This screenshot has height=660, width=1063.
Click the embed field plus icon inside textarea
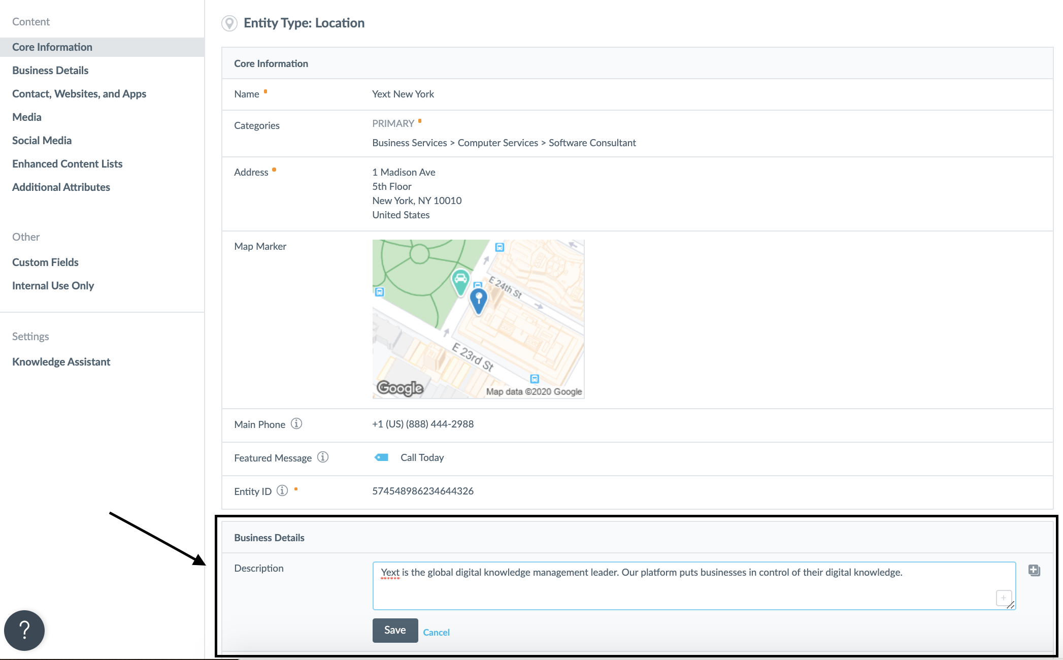1003,598
